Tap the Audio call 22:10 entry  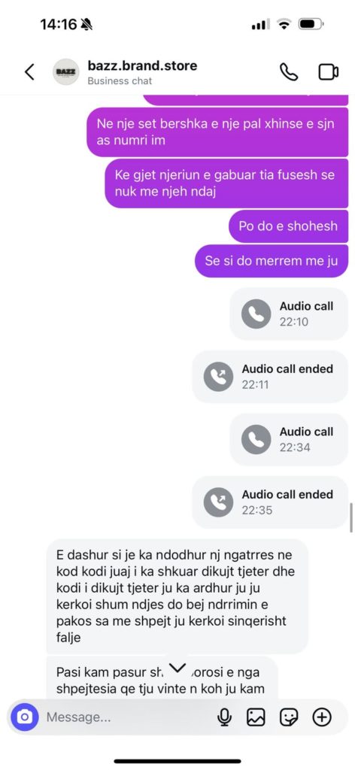[x=289, y=314]
